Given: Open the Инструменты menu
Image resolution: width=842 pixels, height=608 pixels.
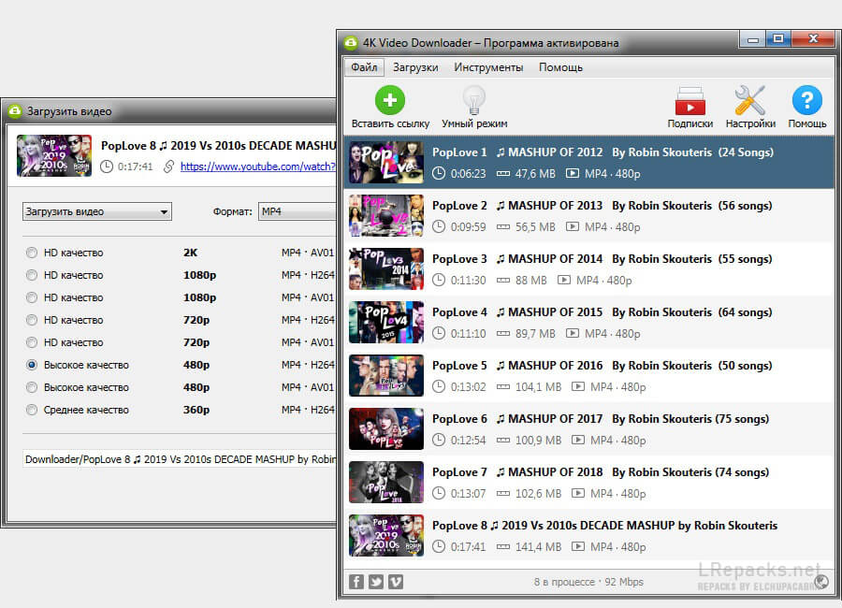Looking at the screenshot, I should pos(488,67).
